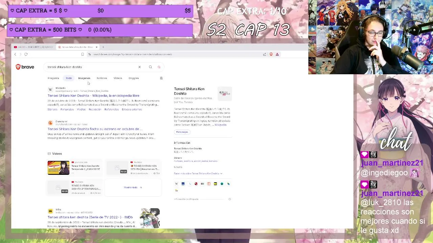This screenshot has width=433, height=243.
Task: Click the IMDb favicon on bottom result
Action: 50,211
